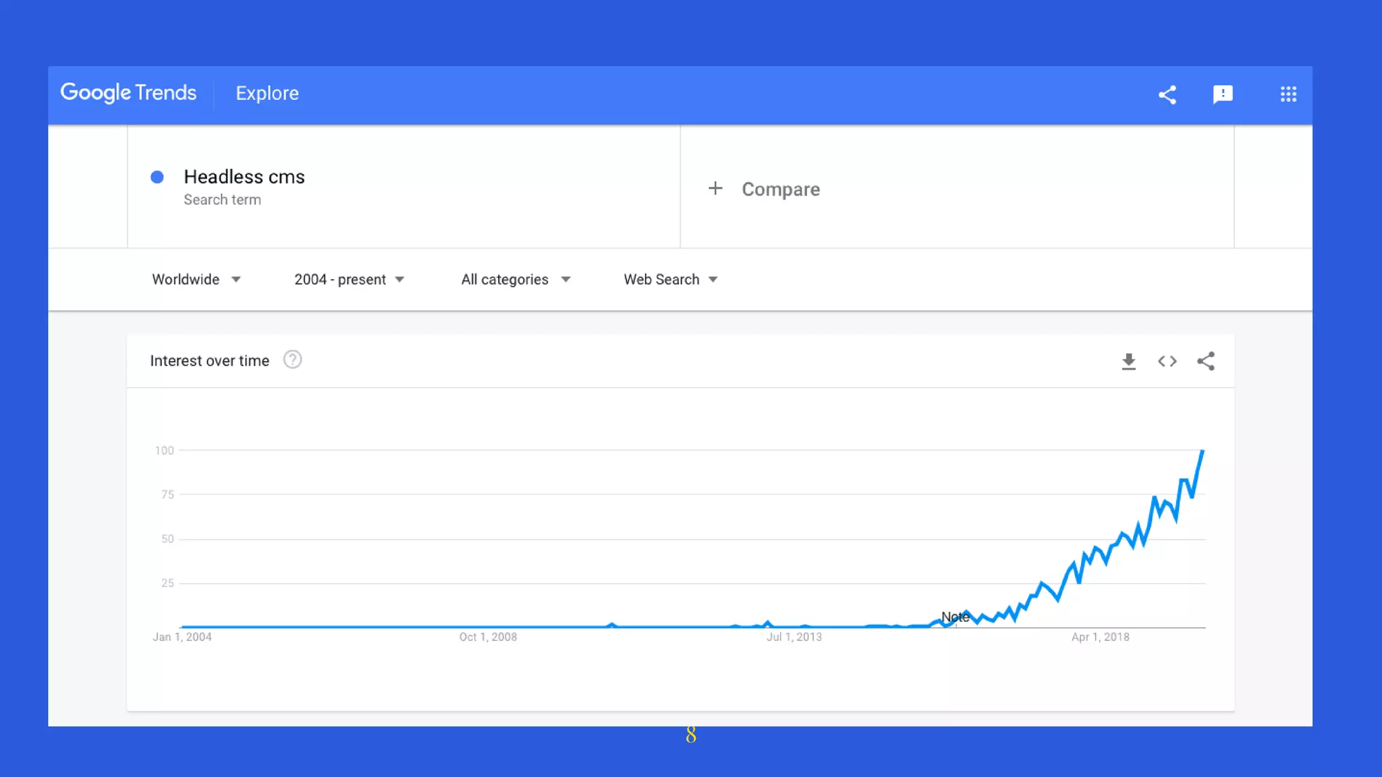Share the Interest over time chart
The height and width of the screenshot is (777, 1382).
pos(1205,362)
